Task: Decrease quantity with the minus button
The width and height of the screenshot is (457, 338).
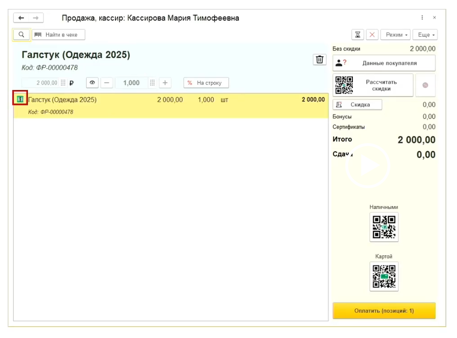Action: (x=106, y=83)
